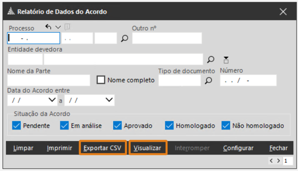Close the Relatório de Dados do Acordo dialog
This screenshot has width=298, height=171.
283,11
